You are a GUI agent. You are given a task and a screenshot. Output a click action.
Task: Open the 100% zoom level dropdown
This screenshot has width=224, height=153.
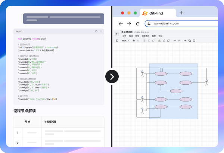point(125,41)
